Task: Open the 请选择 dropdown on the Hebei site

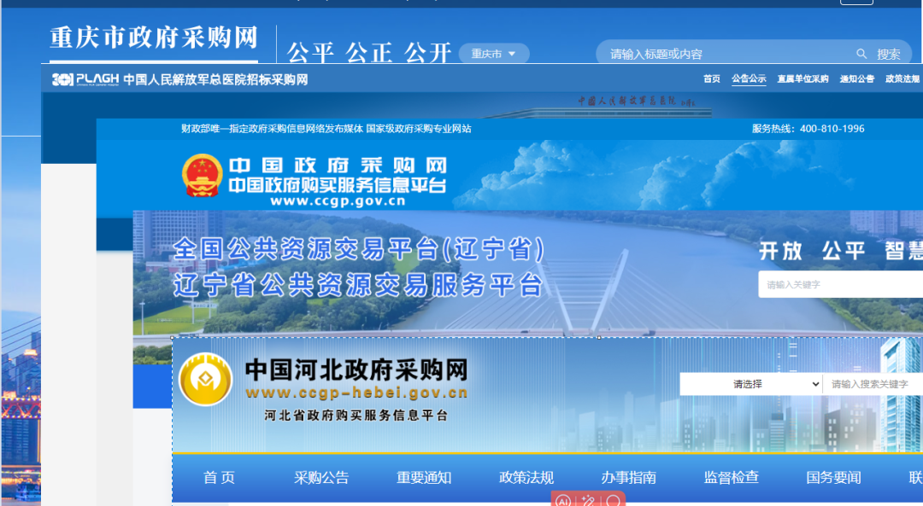Action: click(751, 384)
